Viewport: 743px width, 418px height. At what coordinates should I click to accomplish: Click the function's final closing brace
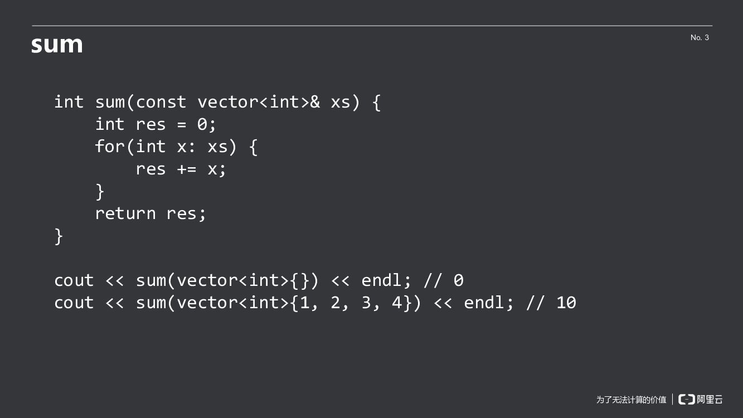coord(59,236)
